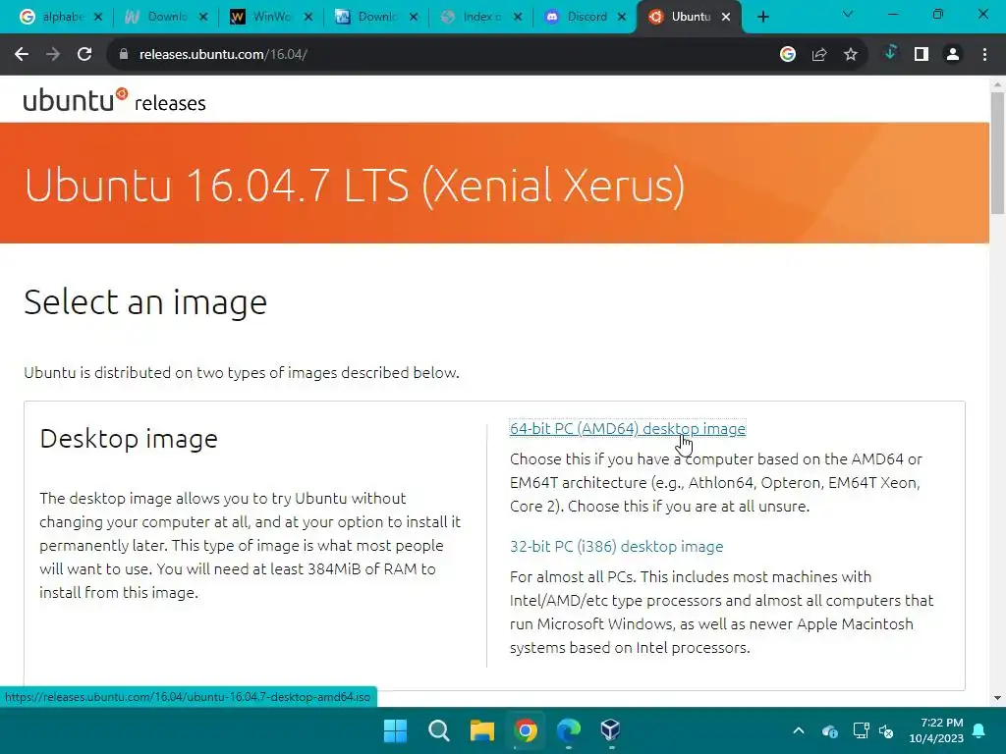This screenshot has height=754, width=1006.
Task: Click the ubuntu releases logo
Action: click(114, 100)
